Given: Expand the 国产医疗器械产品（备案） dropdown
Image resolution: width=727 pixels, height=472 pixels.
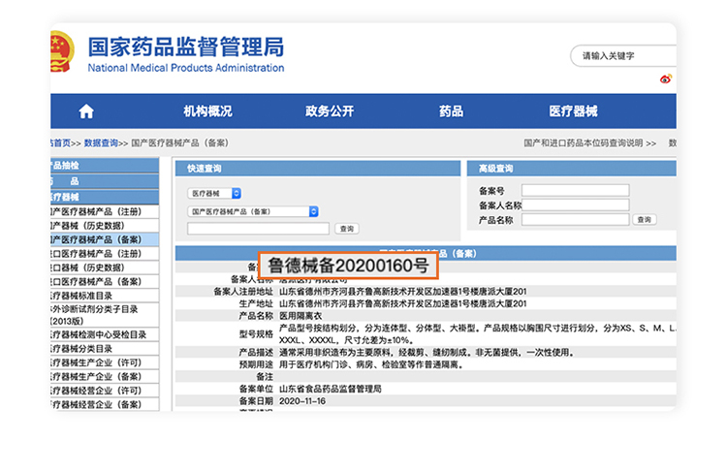Looking at the screenshot, I should click(x=253, y=211).
